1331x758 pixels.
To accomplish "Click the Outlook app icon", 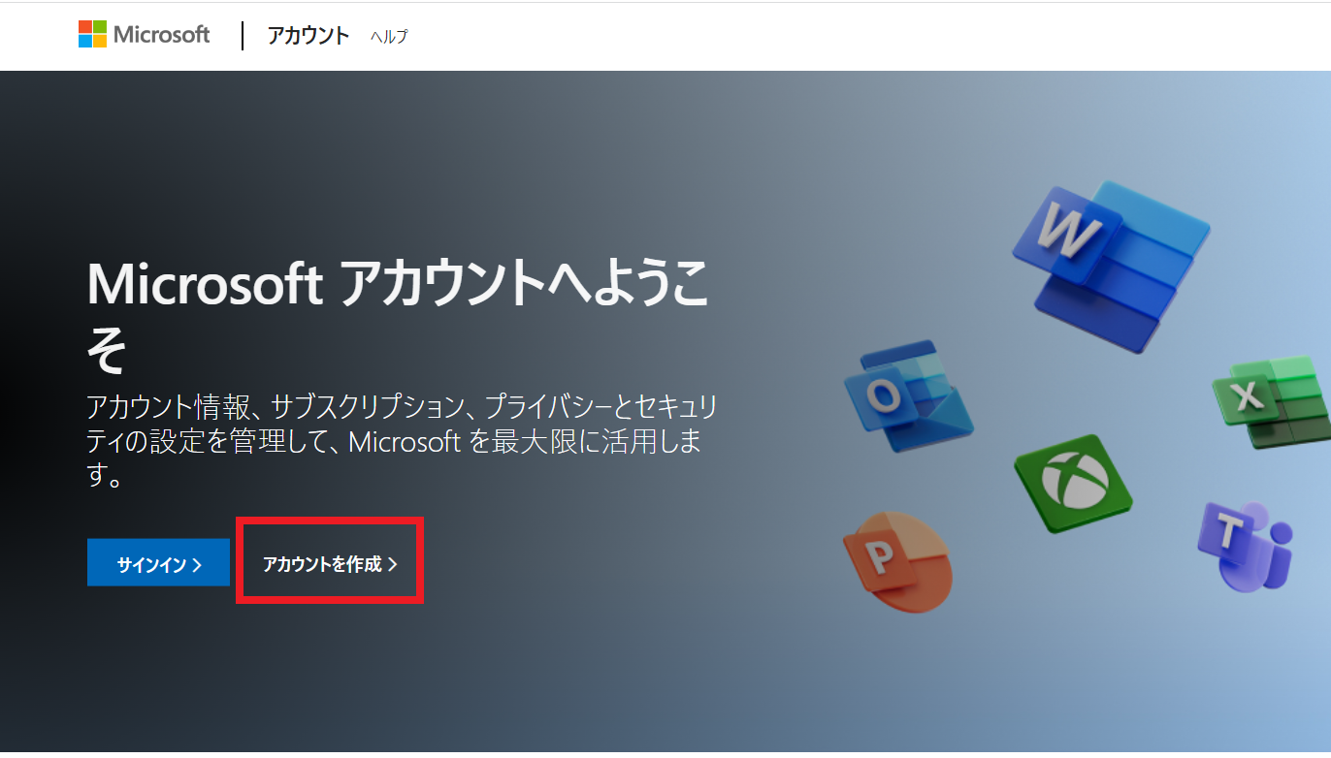I will (906, 395).
